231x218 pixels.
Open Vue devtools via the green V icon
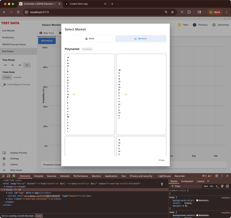click(x=182, y=12)
